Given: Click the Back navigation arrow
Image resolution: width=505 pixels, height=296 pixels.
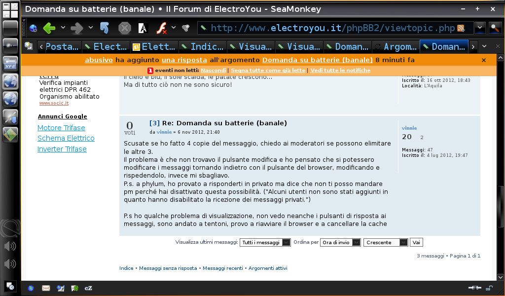Looking at the screenshot, I should click(x=49, y=27).
